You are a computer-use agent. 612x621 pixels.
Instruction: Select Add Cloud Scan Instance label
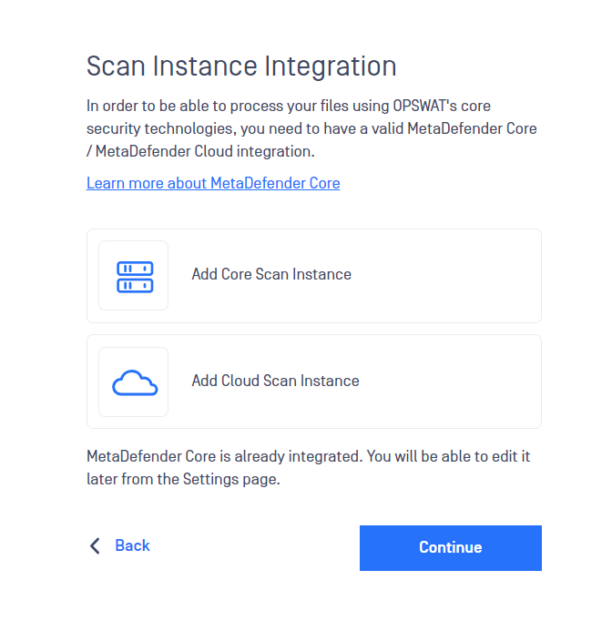pyautogui.click(x=275, y=381)
